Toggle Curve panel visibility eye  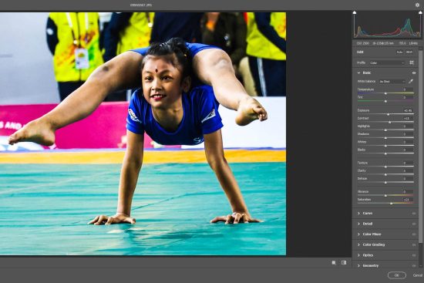tap(414, 214)
